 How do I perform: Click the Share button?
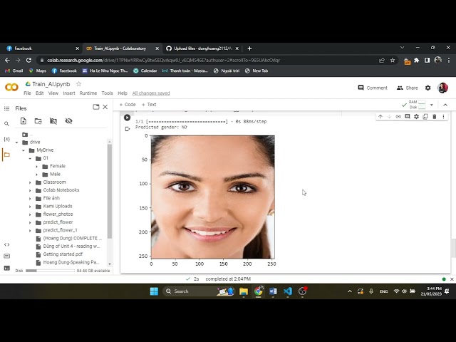[407, 88]
